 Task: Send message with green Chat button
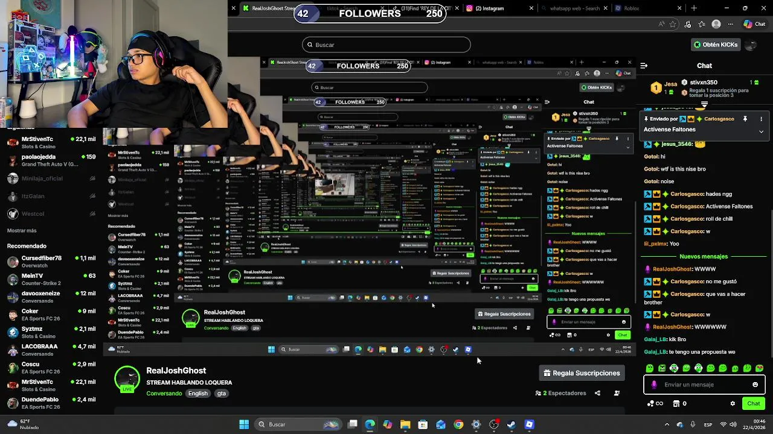click(x=753, y=403)
